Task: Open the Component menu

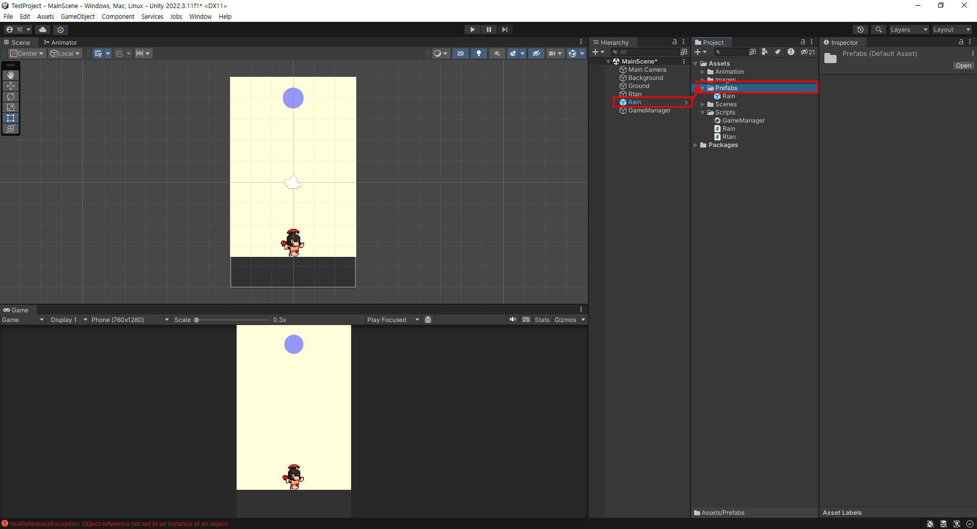Action: [x=118, y=16]
